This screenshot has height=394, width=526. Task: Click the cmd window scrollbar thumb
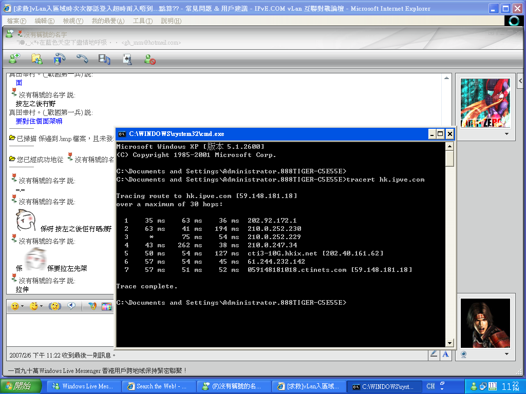(x=449, y=159)
